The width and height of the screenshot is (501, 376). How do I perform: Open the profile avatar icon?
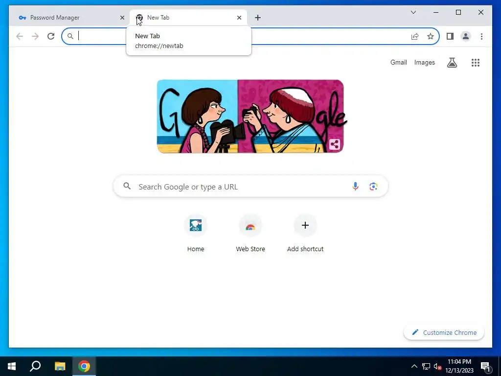(x=466, y=36)
